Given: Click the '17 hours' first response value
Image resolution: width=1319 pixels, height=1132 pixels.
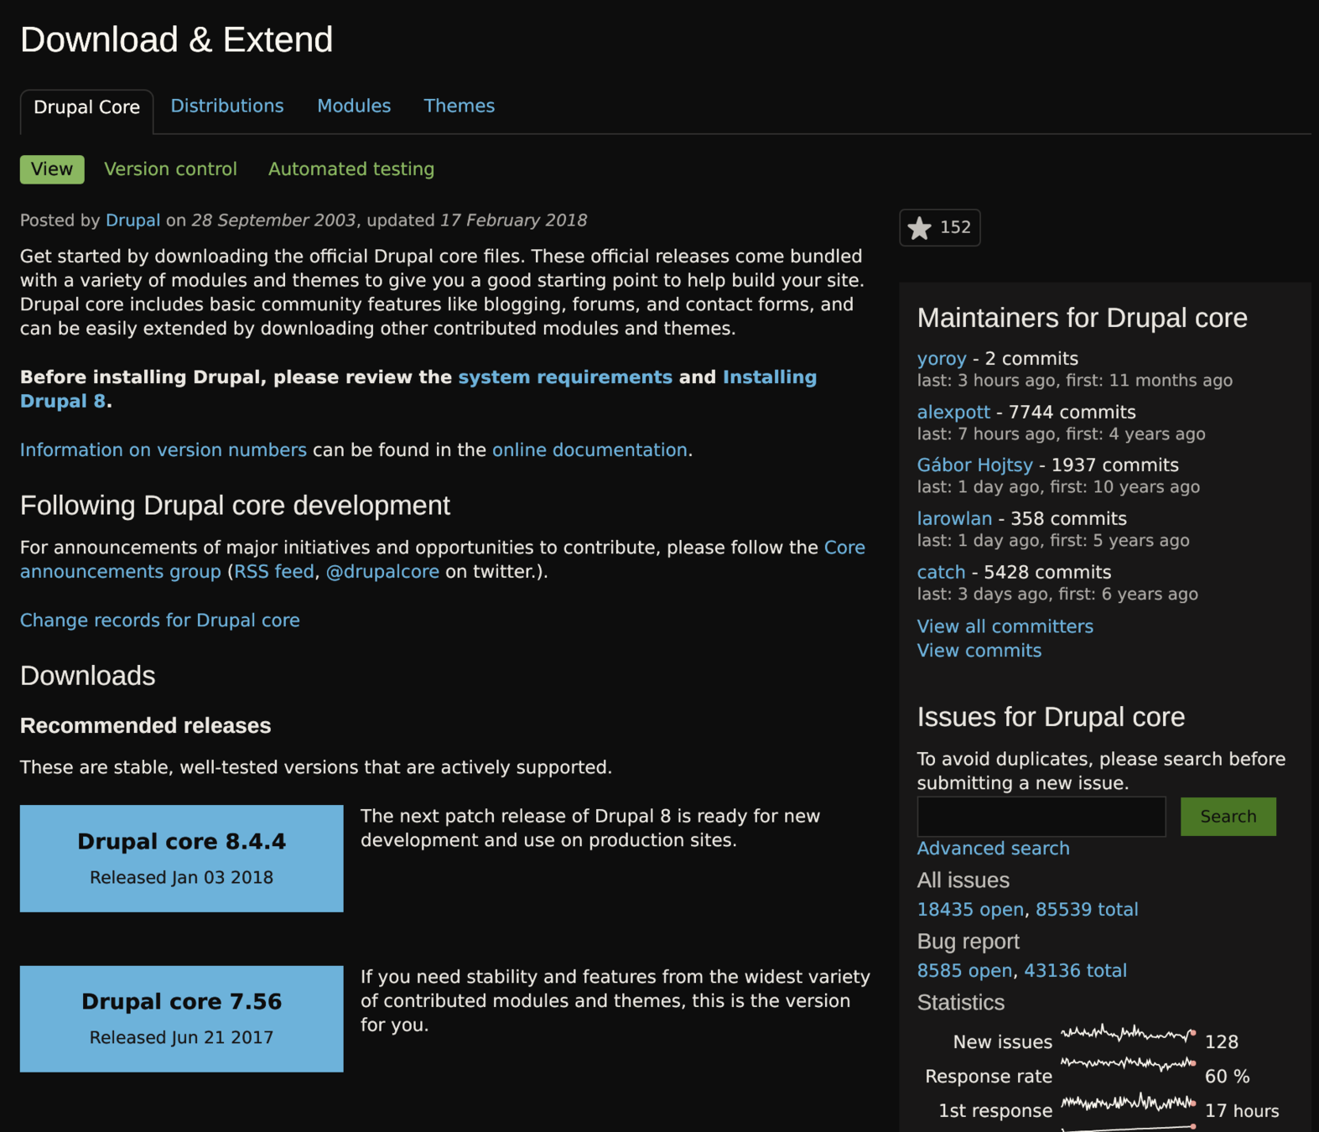Looking at the screenshot, I should click(1242, 1111).
